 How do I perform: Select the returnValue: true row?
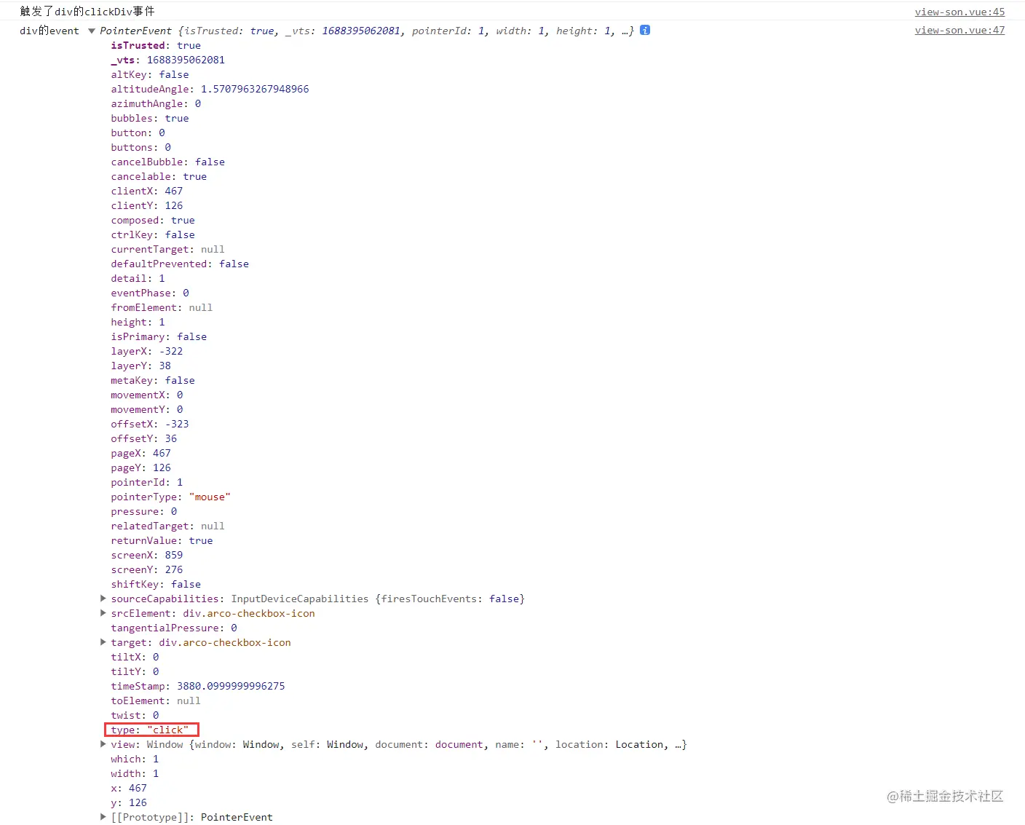(x=162, y=540)
